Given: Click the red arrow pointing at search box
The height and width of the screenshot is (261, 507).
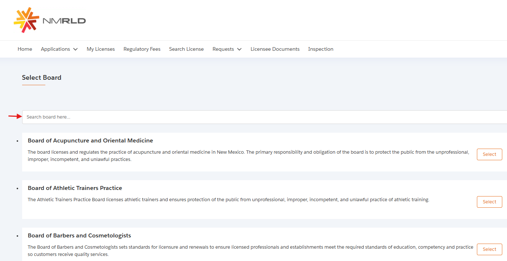Looking at the screenshot, I should (x=15, y=116).
